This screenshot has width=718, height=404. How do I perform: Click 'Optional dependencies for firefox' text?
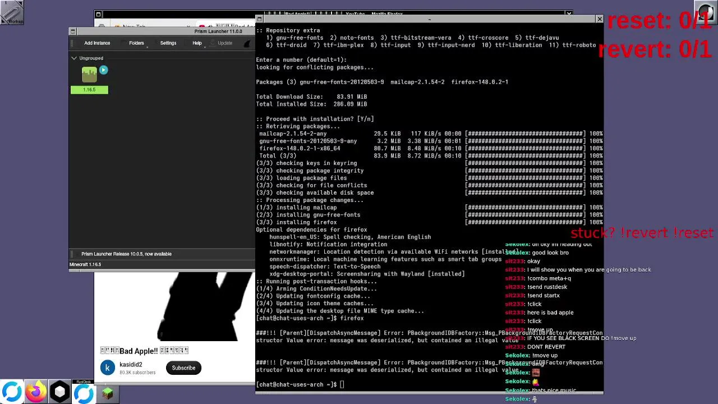coord(311,229)
